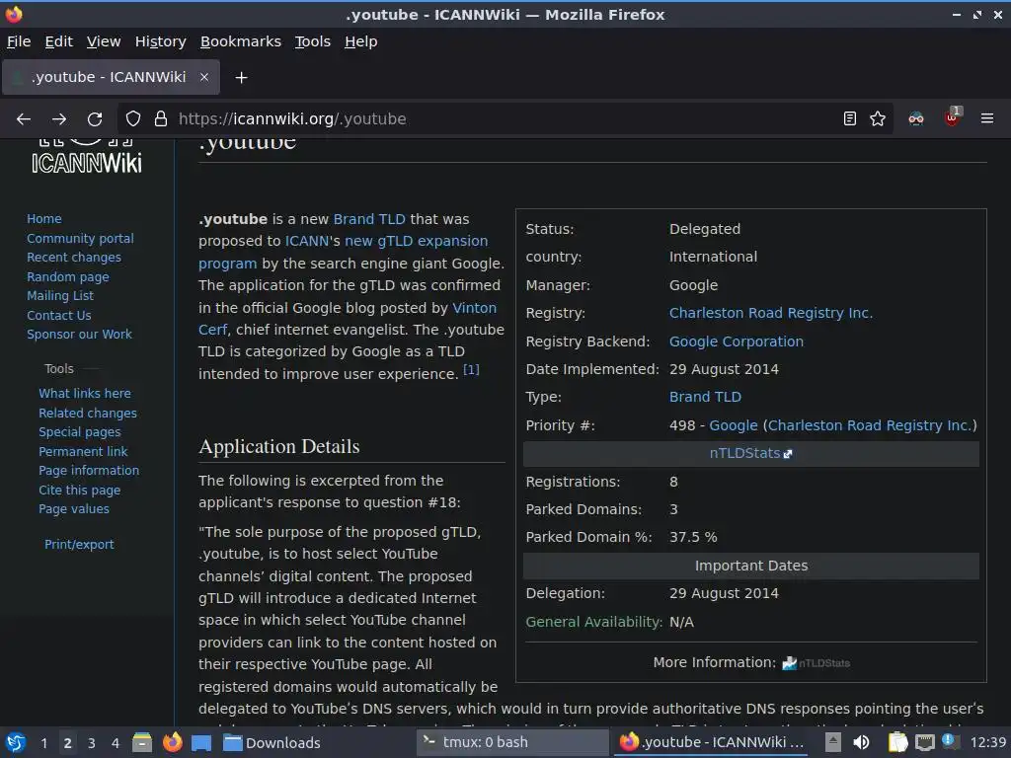
Task: Open tracking protection shield icon
Action: 133,118
